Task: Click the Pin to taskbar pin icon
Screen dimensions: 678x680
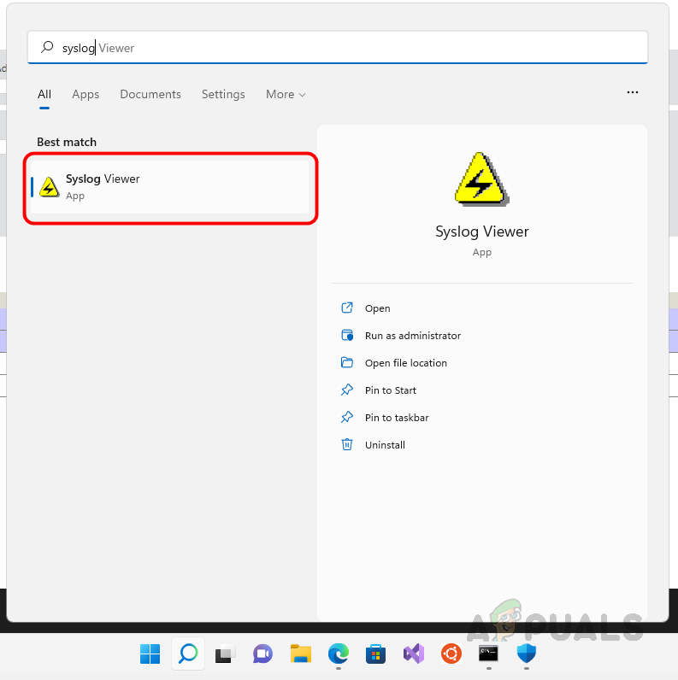Action: [x=347, y=417]
